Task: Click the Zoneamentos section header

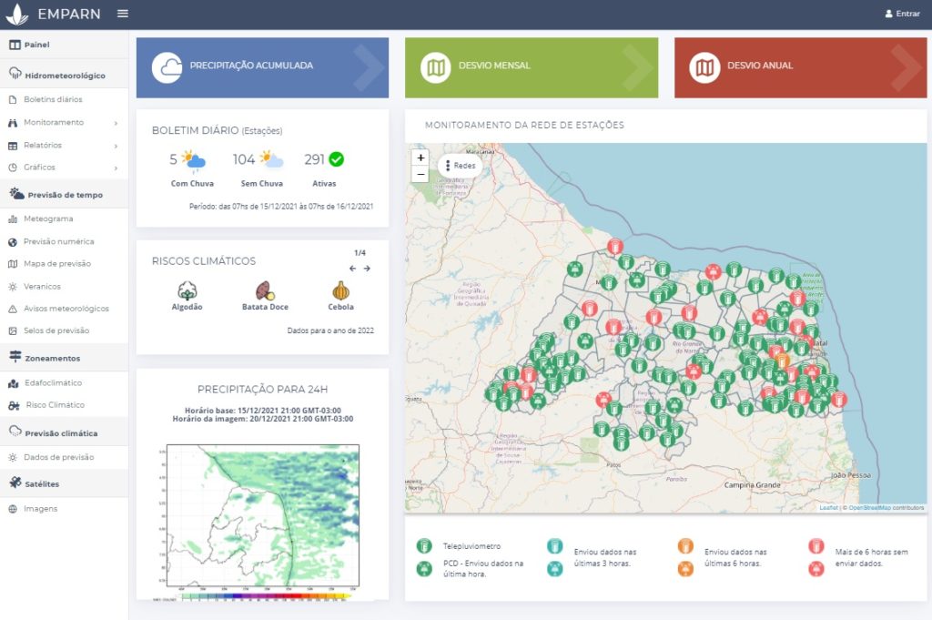Action: tap(65, 357)
